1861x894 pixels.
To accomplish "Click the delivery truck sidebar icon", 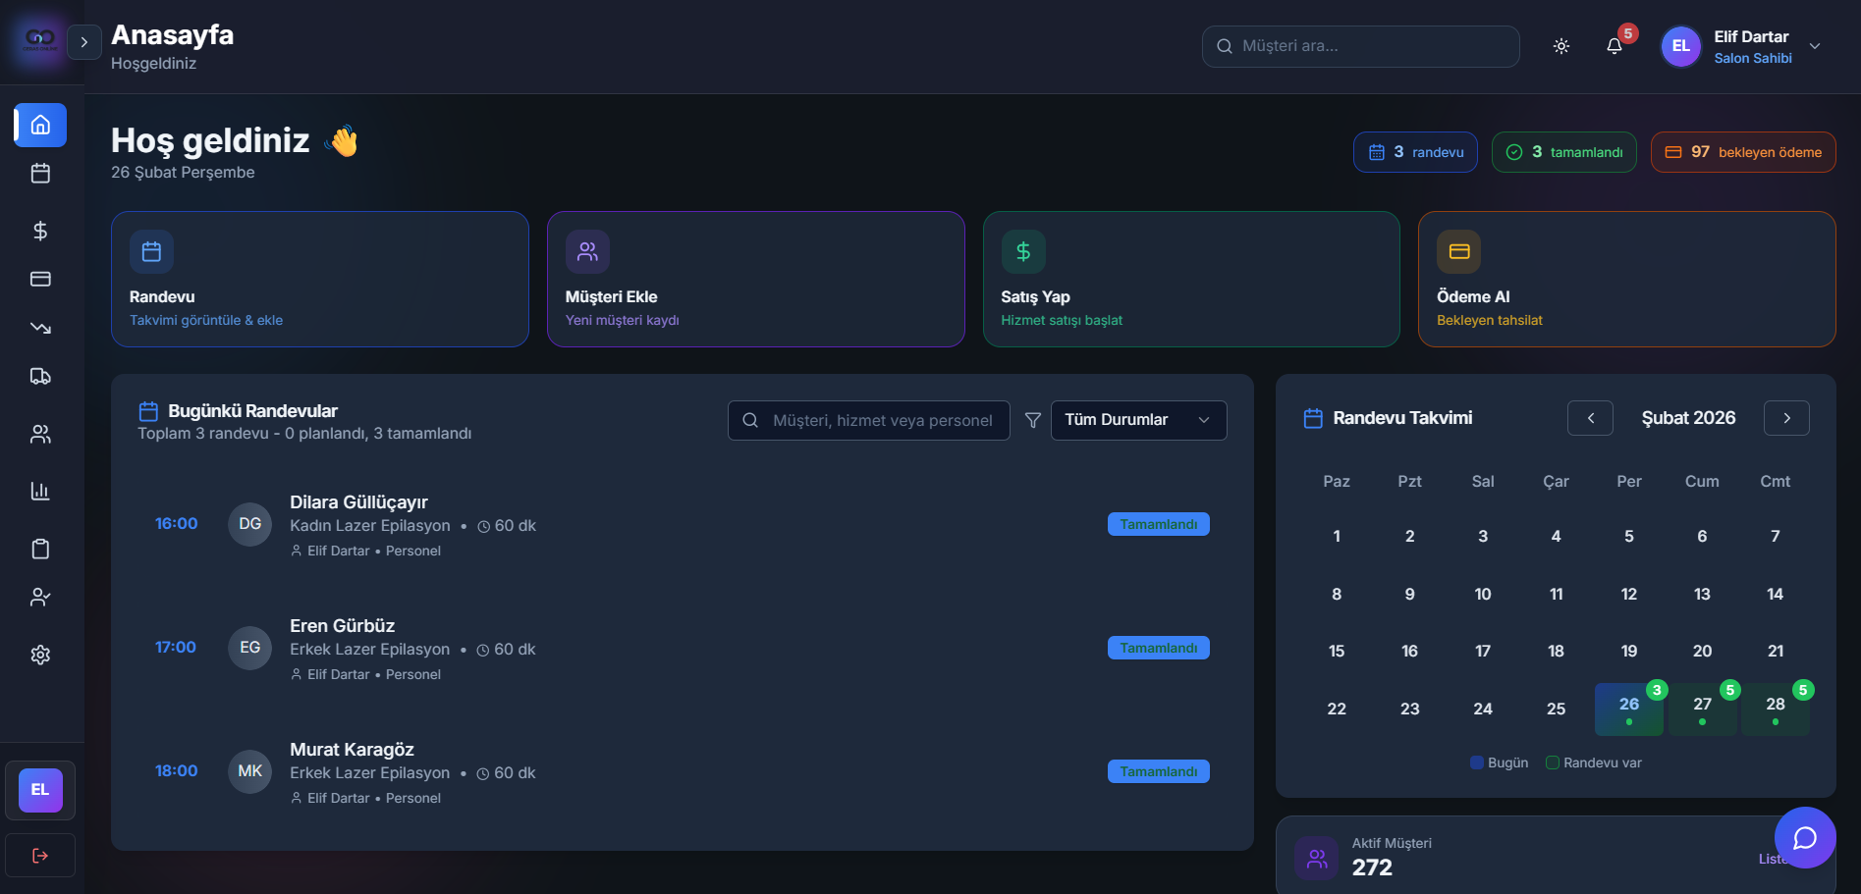I will coord(40,376).
